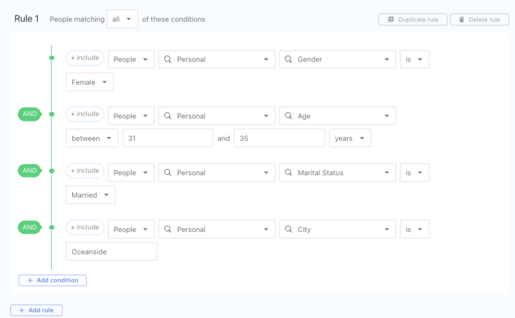Click the AND connector before City condition
The image size is (515, 318).
point(30,227)
